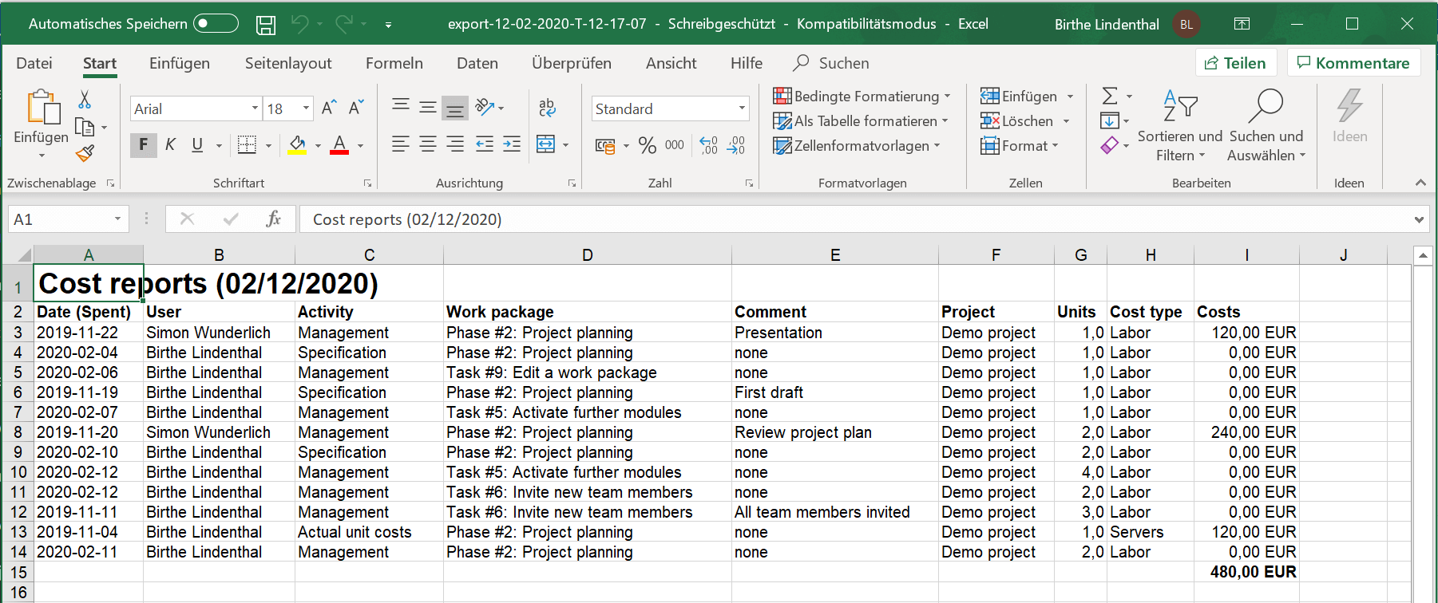
Task: Click the Kommentare button
Action: coord(1353,63)
